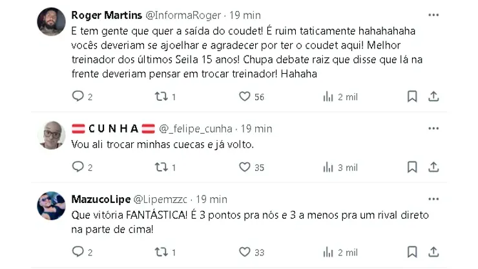The height and width of the screenshot is (269, 478).
Task: Reply to Roger Martins' tweet
Action: (78, 96)
